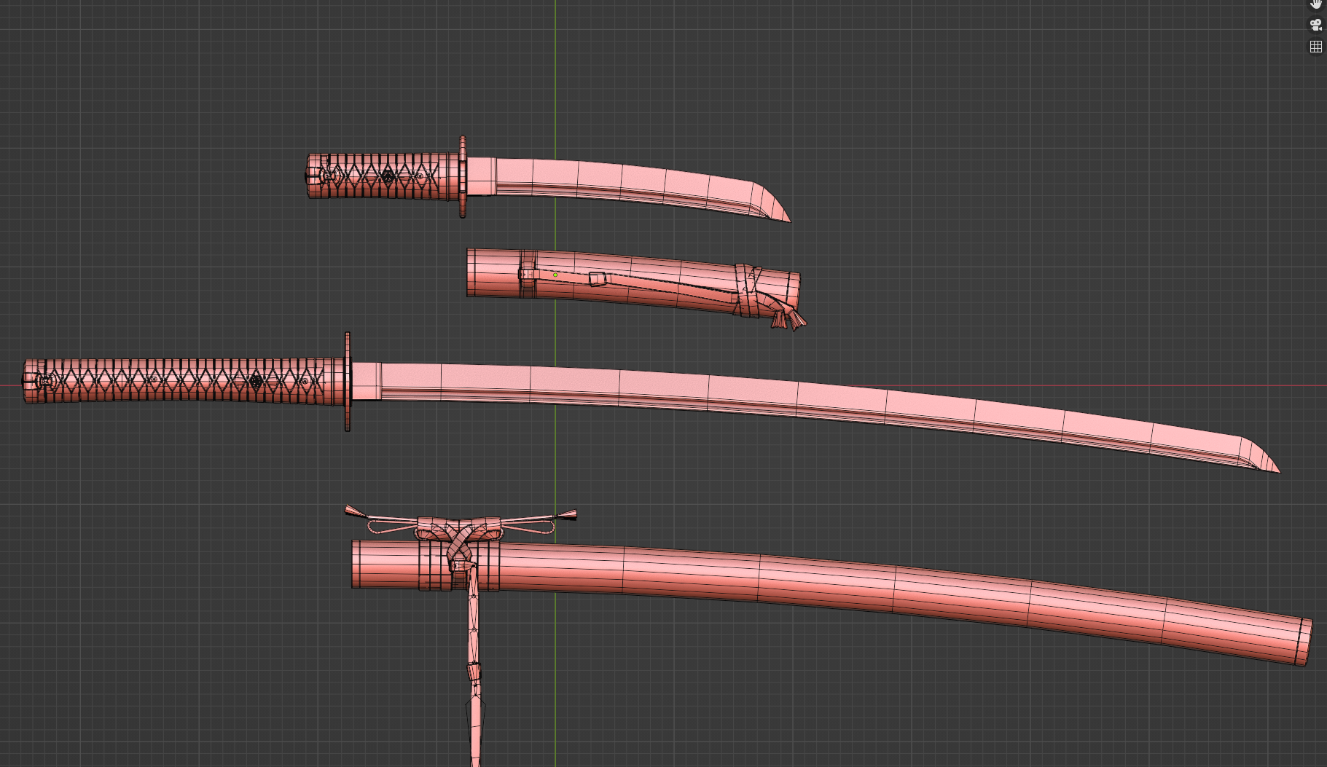1327x767 pixels.
Task: Click the right tassel of the cord
Action: tap(566, 515)
